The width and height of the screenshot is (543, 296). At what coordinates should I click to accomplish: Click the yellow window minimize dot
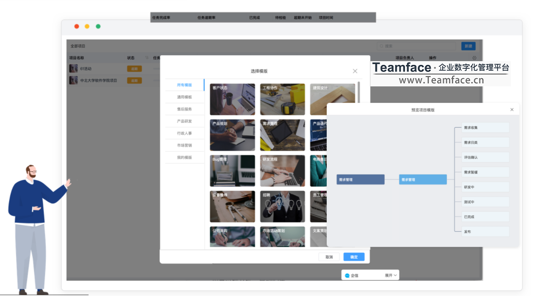pyautogui.click(x=87, y=26)
